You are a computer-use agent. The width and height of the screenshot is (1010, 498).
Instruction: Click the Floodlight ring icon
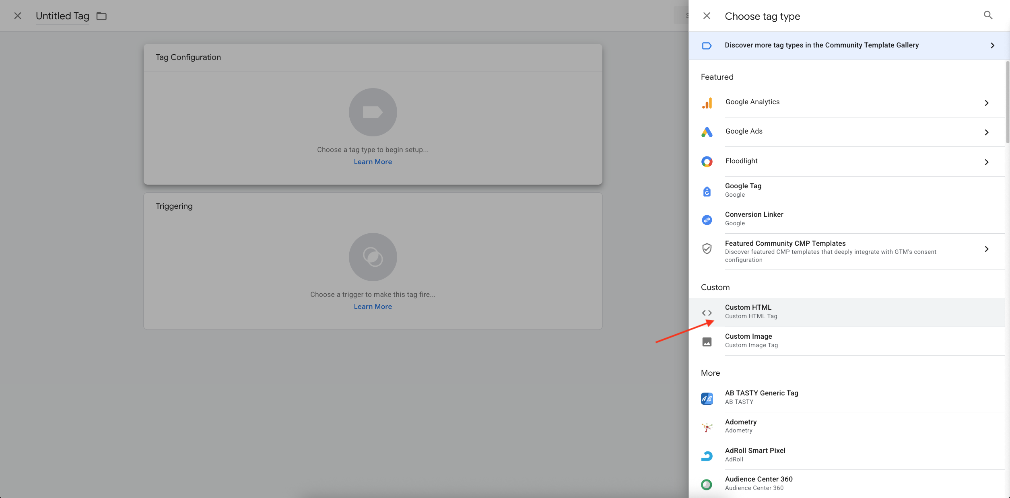click(x=707, y=162)
